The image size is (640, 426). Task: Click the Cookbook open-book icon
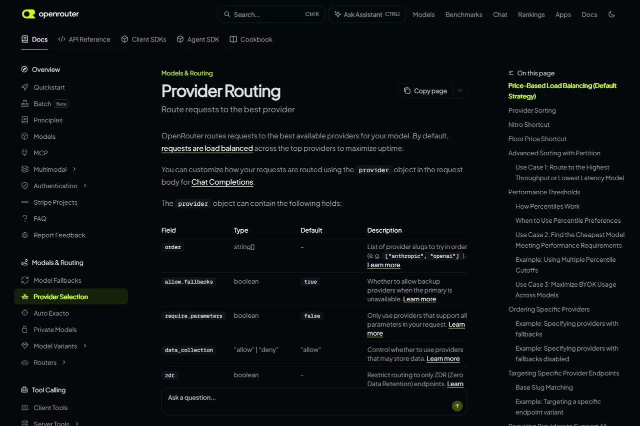coord(233,39)
